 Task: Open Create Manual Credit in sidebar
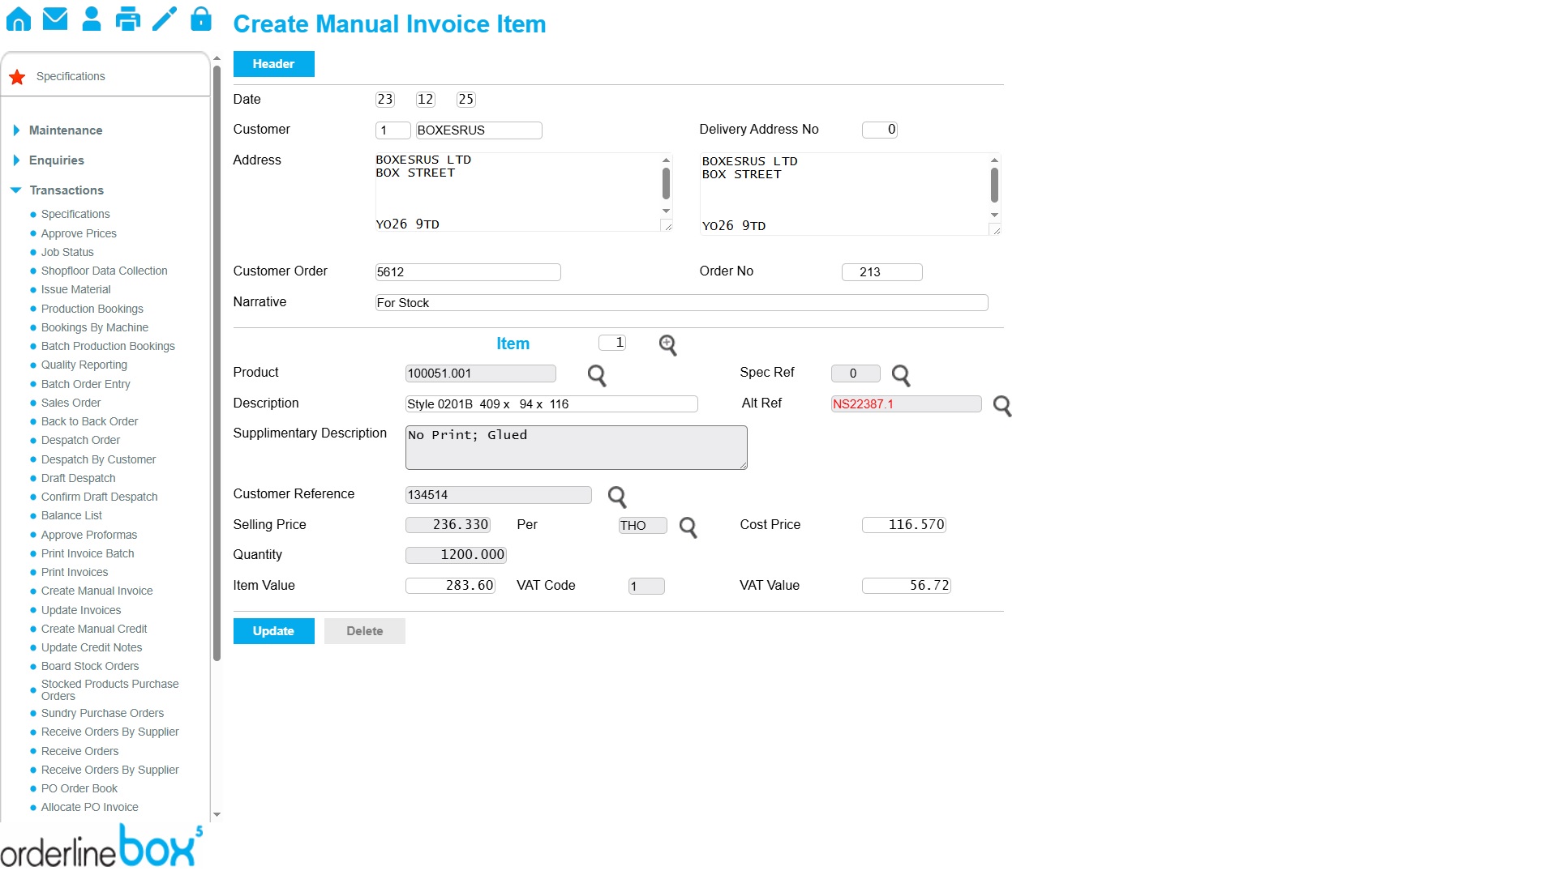94,629
